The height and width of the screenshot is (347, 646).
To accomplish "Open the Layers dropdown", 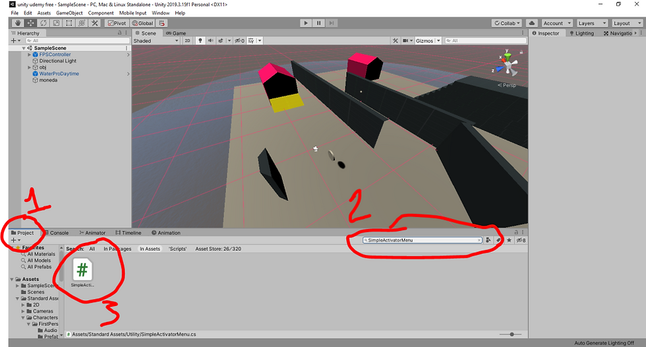I will (x=592, y=23).
